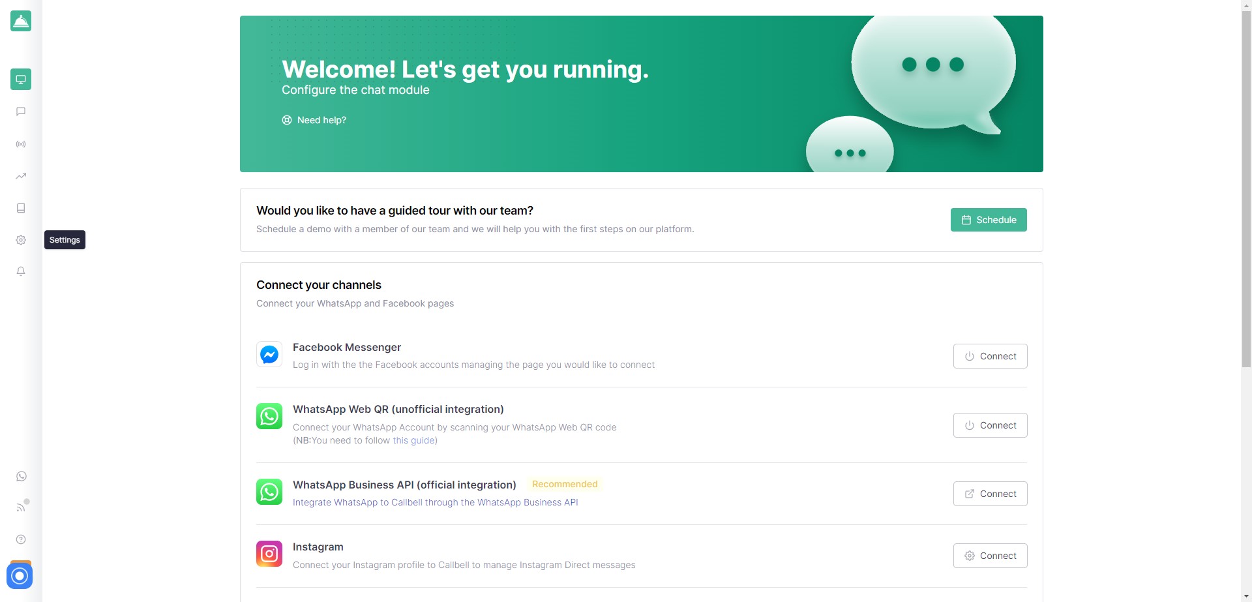
Task: Click the "Instagram" title text
Action: coord(318,547)
